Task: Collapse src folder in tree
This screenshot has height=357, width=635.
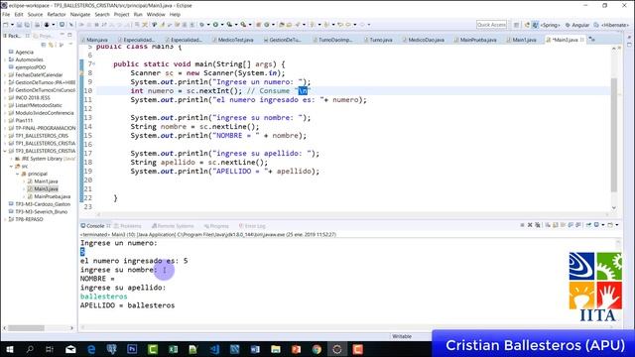Action: (x=11, y=167)
